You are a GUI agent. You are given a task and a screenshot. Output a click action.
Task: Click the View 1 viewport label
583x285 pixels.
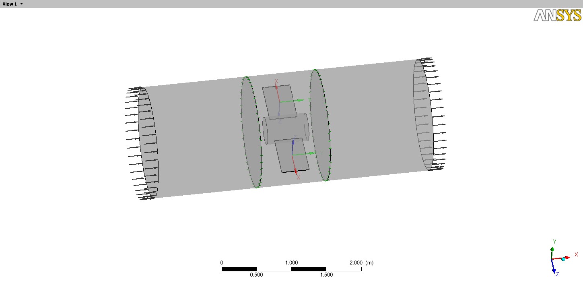tap(10, 4)
